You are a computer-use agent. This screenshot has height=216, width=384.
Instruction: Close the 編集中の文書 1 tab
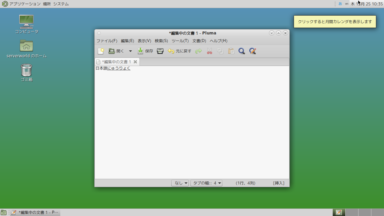point(135,62)
